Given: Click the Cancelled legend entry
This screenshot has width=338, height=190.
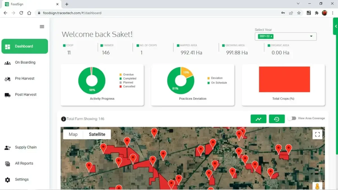Looking at the screenshot, I should (x=127, y=86).
